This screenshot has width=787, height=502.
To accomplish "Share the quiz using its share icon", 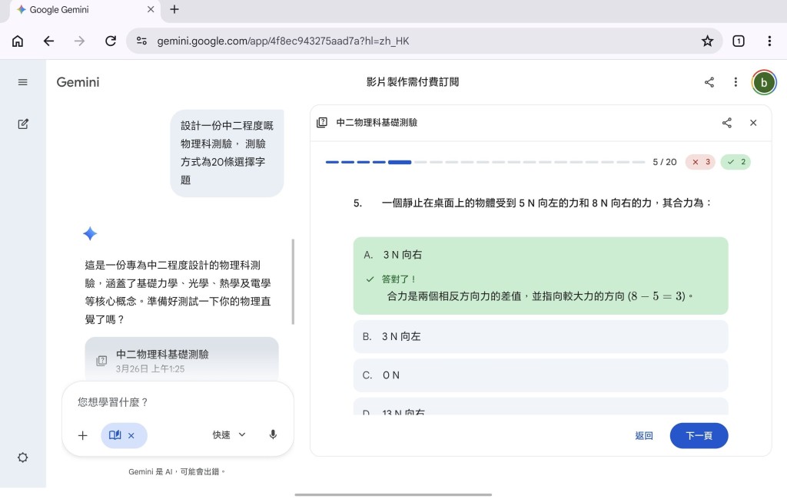I will pos(726,122).
